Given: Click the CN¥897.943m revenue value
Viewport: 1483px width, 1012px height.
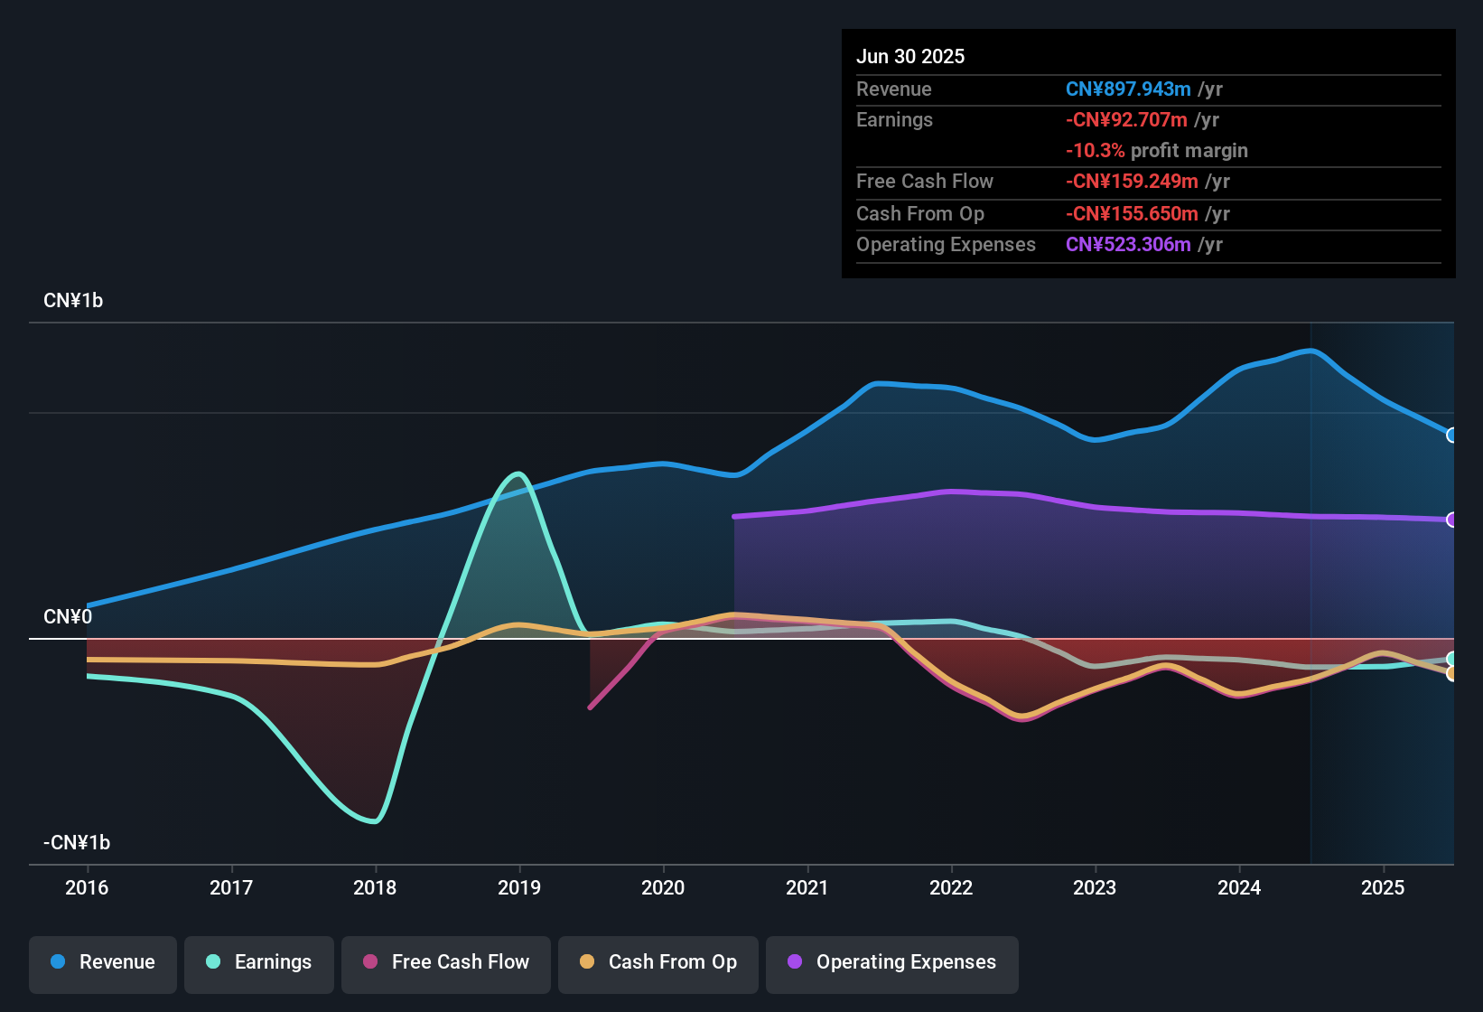Looking at the screenshot, I should pyautogui.click(x=1127, y=89).
